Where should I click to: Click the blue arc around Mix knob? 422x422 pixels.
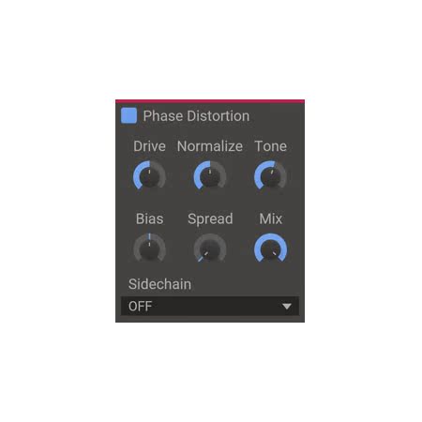click(270, 236)
